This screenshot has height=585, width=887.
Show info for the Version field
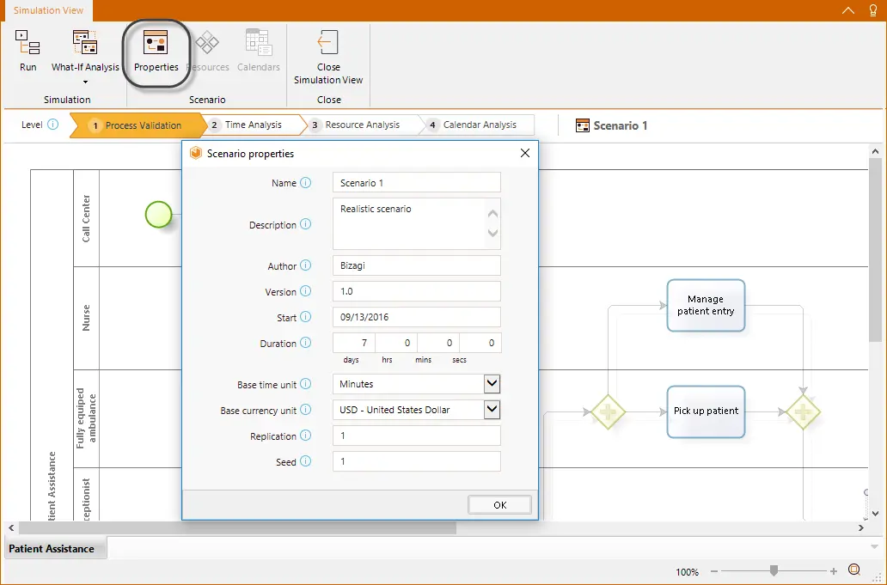point(305,291)
